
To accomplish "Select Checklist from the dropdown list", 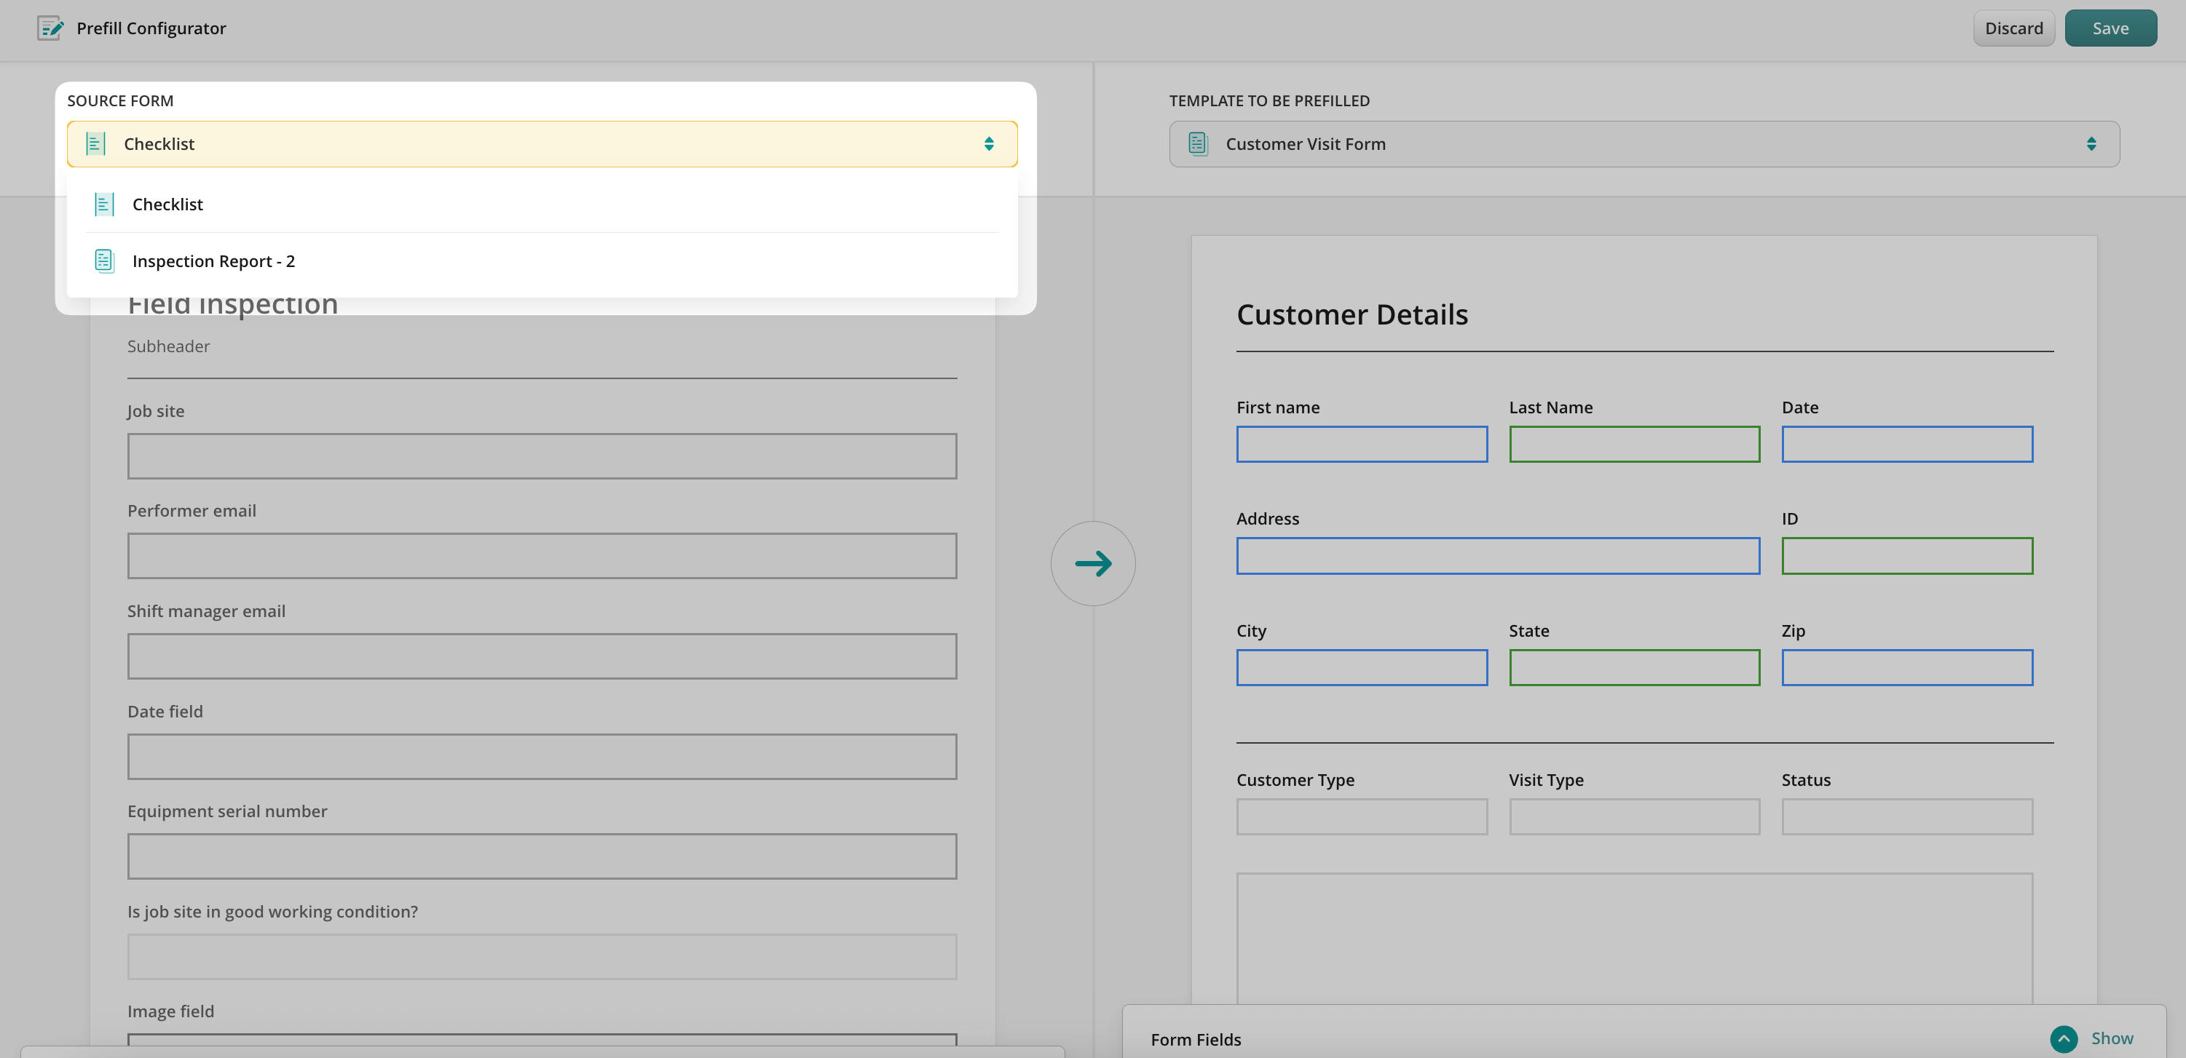I will coord(168,204).
